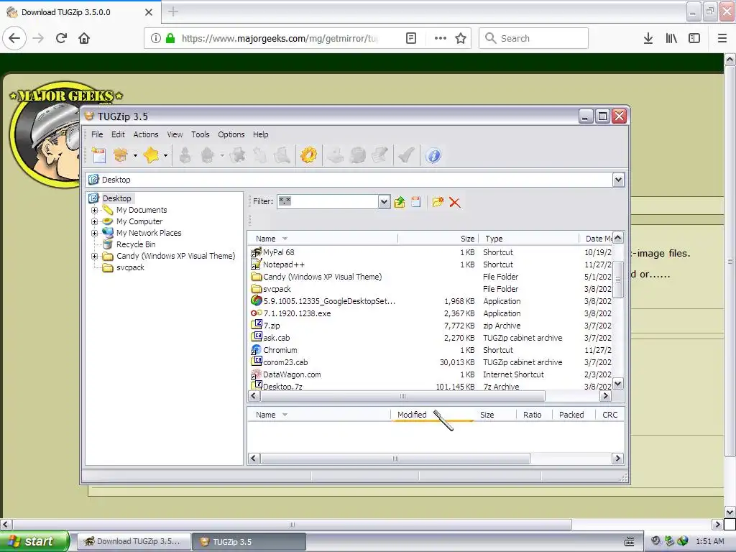Click archive pane scroll-right arrow
This screenshot has width=736, height=552.
click(x=617, y=459)
